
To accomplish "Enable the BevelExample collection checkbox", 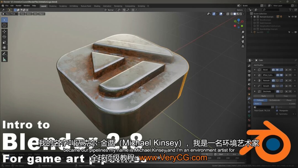I will click(x=255, y=20).
